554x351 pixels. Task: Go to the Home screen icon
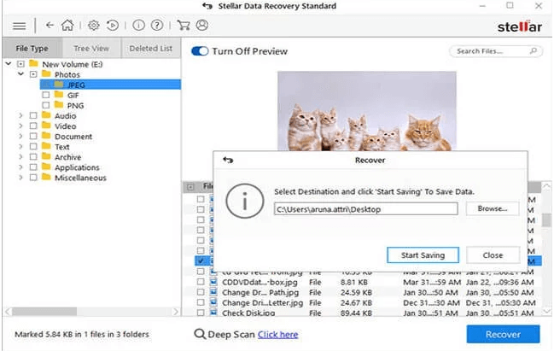click(x=67, y=25)
